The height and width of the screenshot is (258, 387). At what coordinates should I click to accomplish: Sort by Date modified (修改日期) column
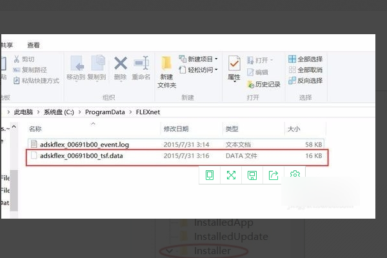(176, 129)
